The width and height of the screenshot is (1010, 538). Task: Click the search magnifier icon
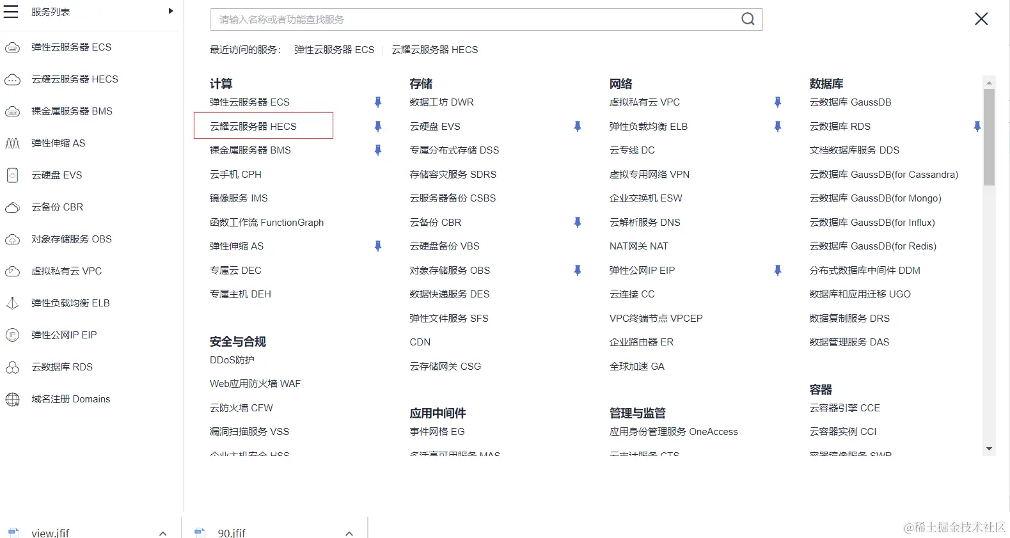point(748,19)
